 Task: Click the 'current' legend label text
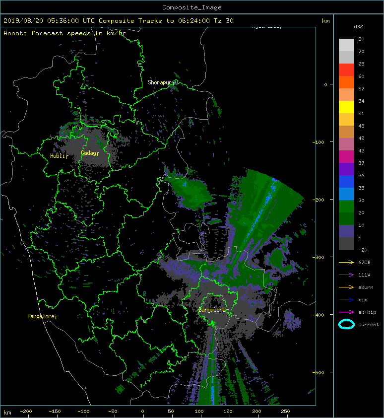369,325
